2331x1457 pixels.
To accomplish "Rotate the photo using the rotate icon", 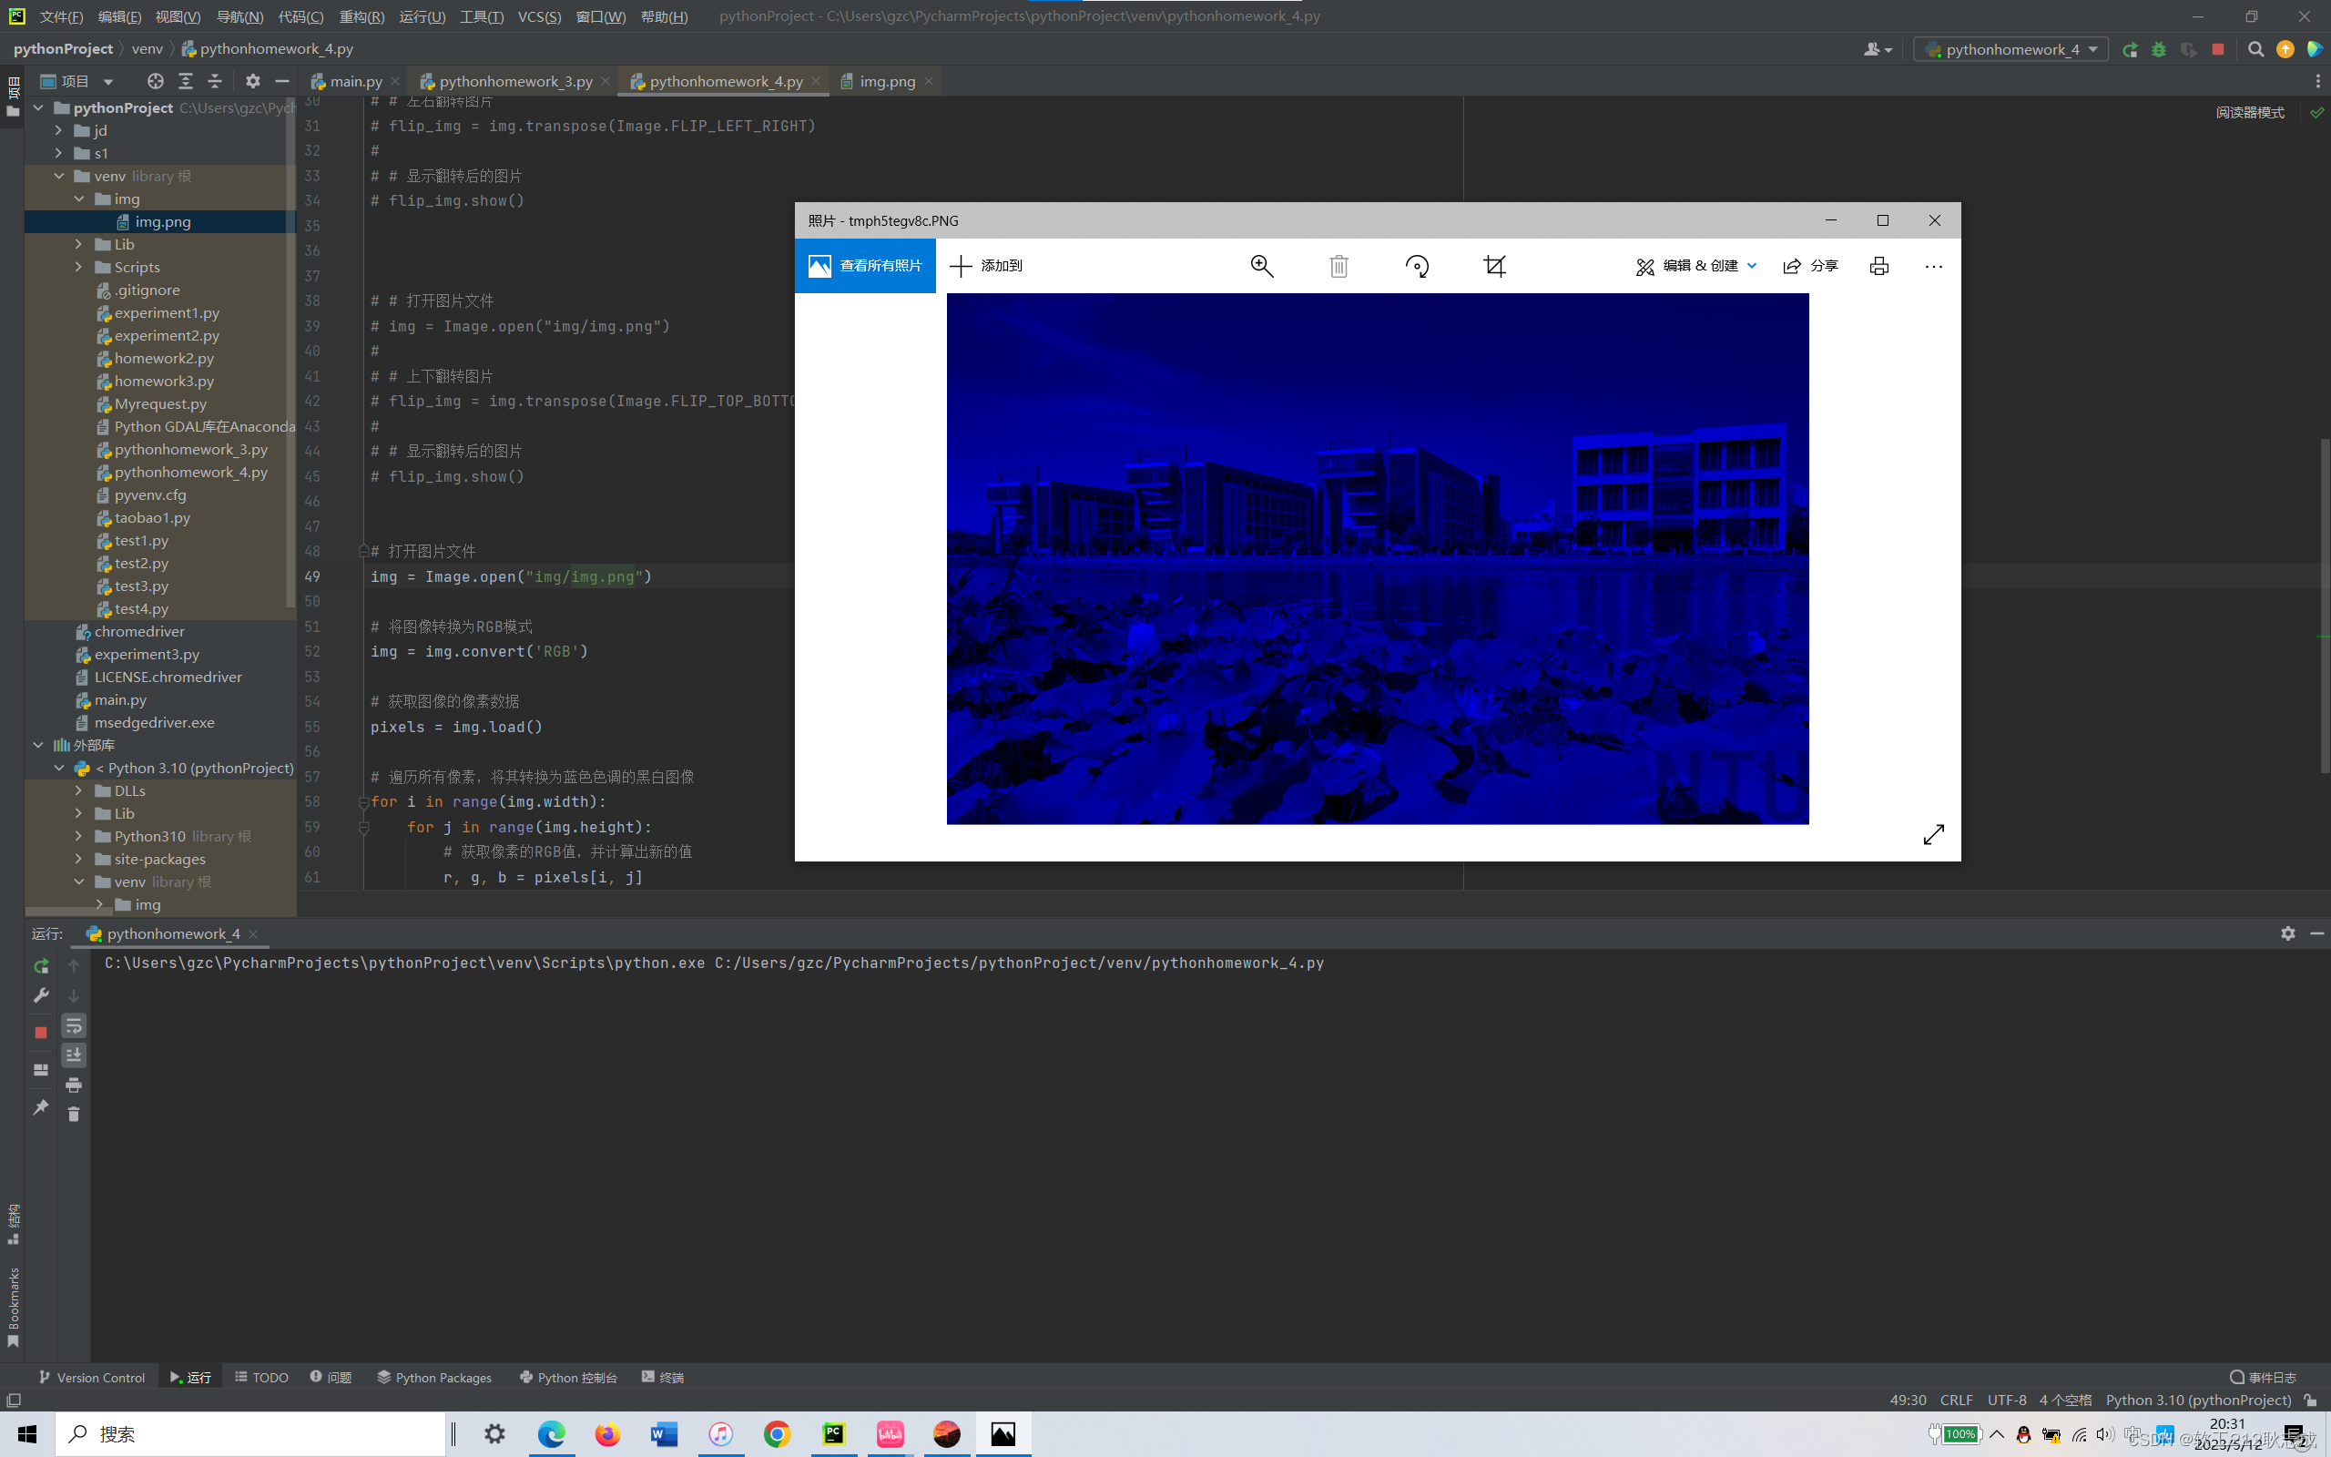I will coord(1417,266).
